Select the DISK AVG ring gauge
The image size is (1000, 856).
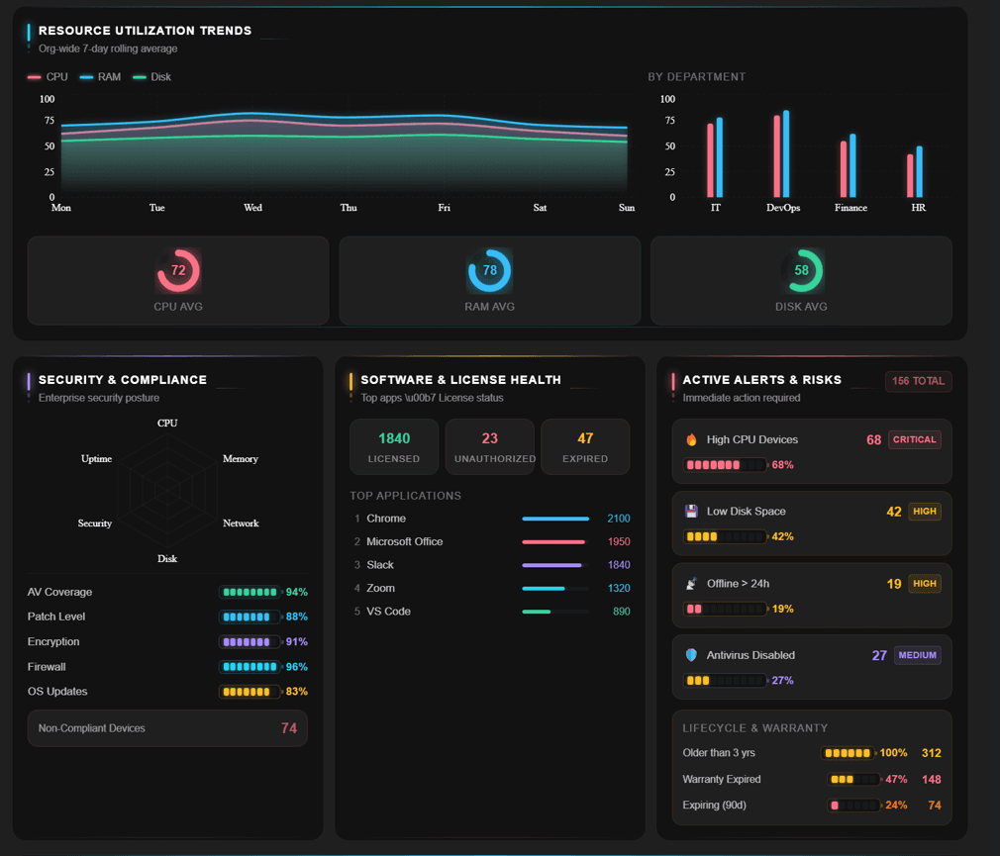click(x=802, y=270)
